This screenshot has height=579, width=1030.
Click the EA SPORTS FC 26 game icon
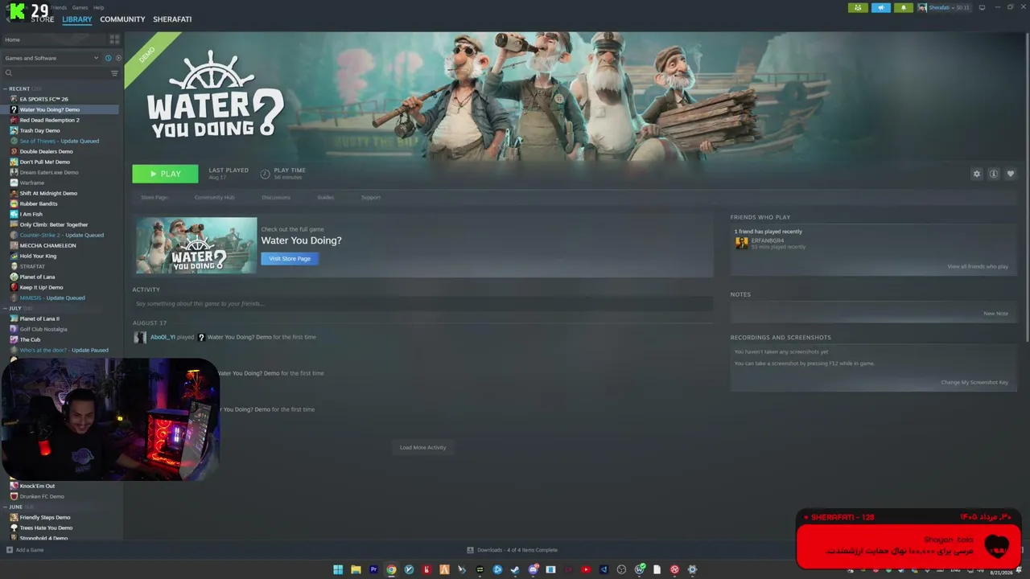click(14, 99)
